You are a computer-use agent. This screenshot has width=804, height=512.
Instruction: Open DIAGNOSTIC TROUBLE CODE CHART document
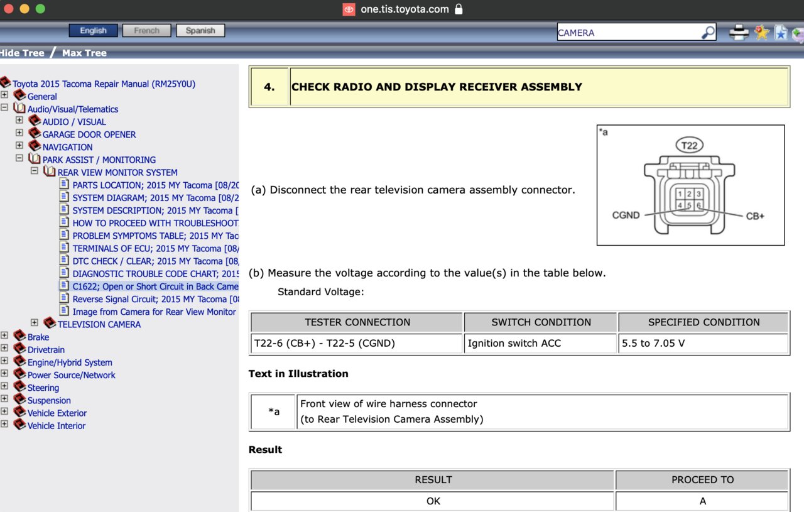click(x=155, y=274)
